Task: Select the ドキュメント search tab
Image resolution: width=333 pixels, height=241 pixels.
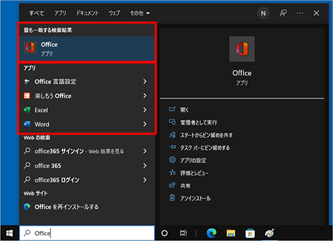Action: tap(87, 13)
